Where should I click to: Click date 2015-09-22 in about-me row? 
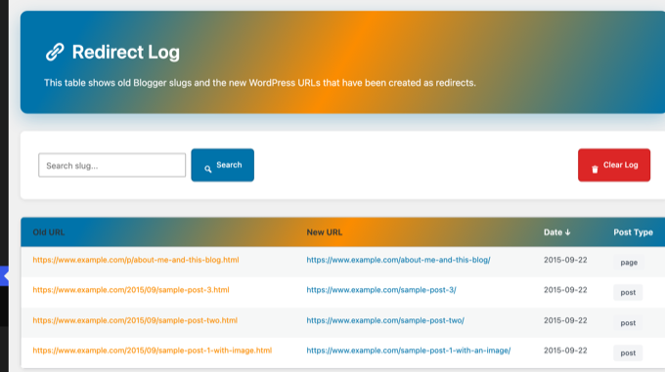pos(565,260)
